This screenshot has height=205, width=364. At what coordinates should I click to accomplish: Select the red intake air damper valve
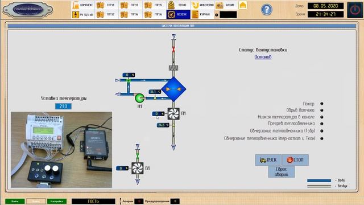(x=173, y=50)
